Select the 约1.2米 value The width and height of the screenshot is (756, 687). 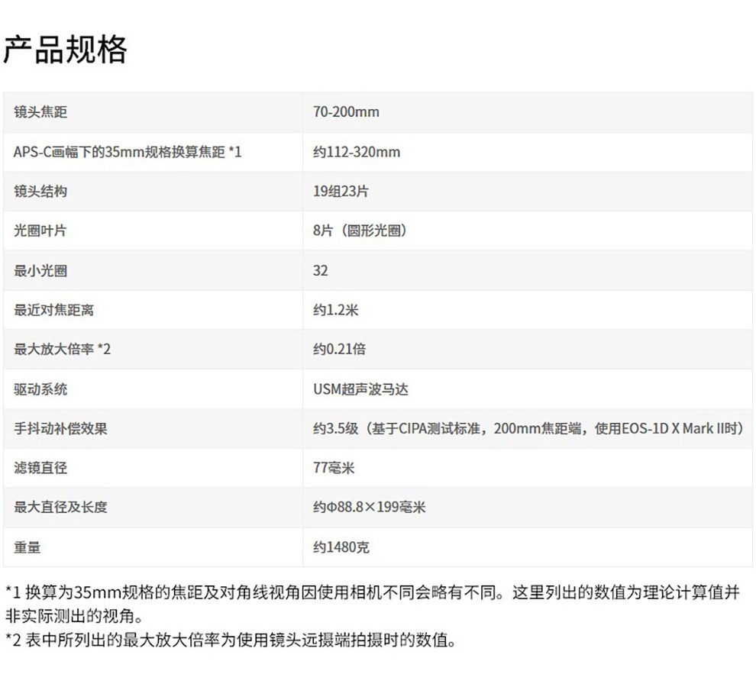click(335, 310)
